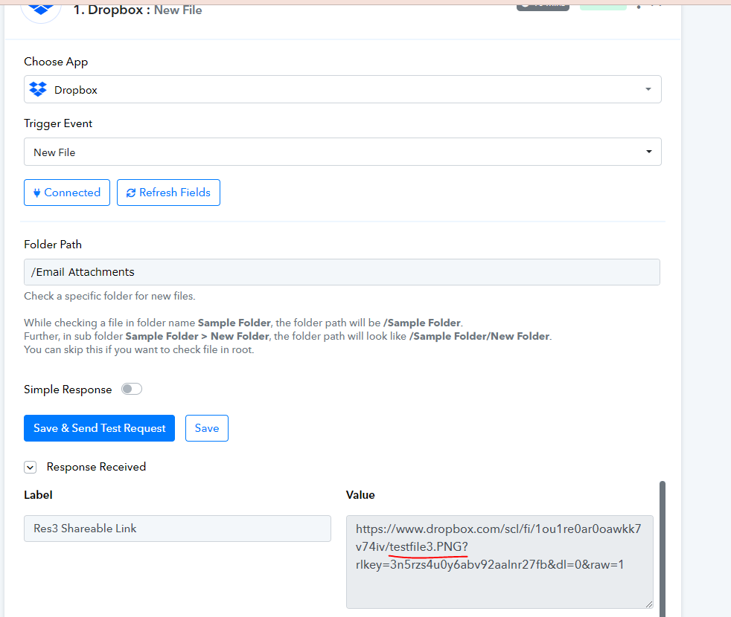
Task: Click the 'Response Received' label
Action: click(96, 467)
